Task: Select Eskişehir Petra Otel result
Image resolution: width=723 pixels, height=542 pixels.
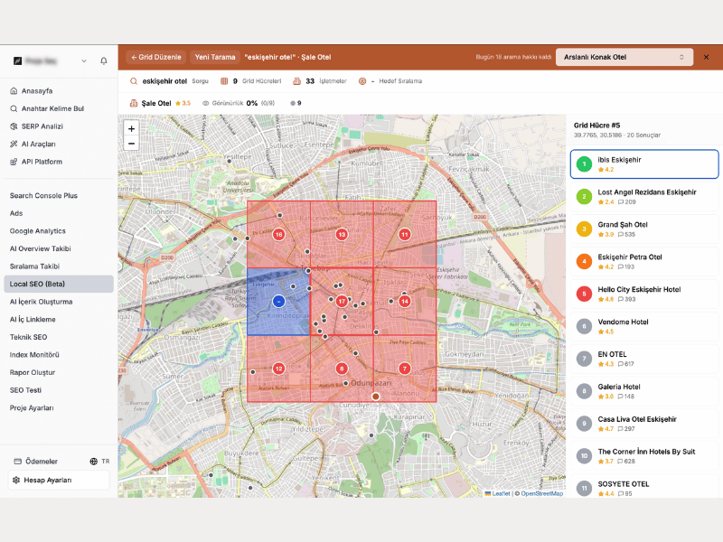Action: (x=644, y=261)
